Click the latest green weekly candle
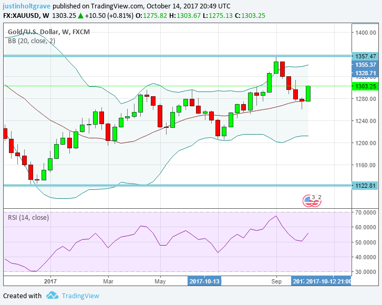382x305 pixels. tap(308, 94)
